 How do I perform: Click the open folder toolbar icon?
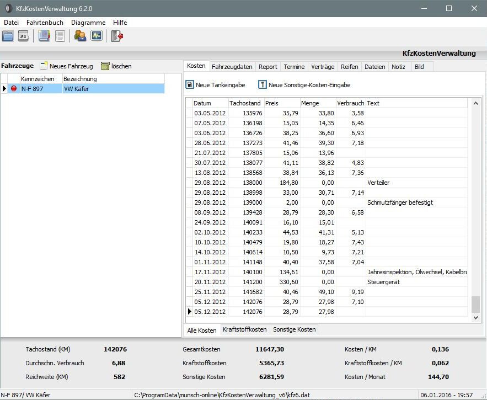click(x=8, y=36)
